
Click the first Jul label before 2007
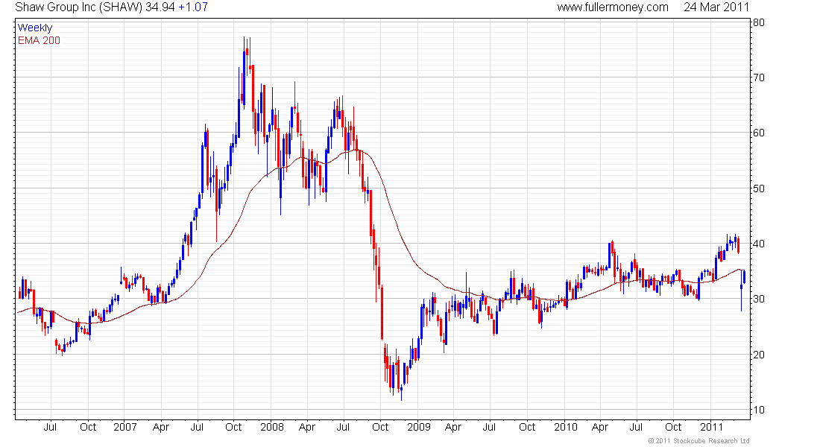(x=50, y=427)
